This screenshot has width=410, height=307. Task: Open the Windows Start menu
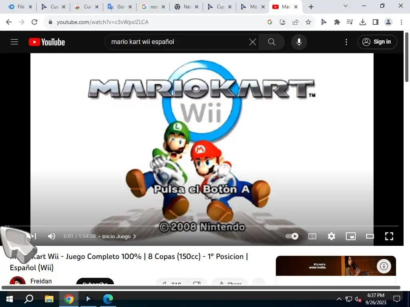(10, 299)
